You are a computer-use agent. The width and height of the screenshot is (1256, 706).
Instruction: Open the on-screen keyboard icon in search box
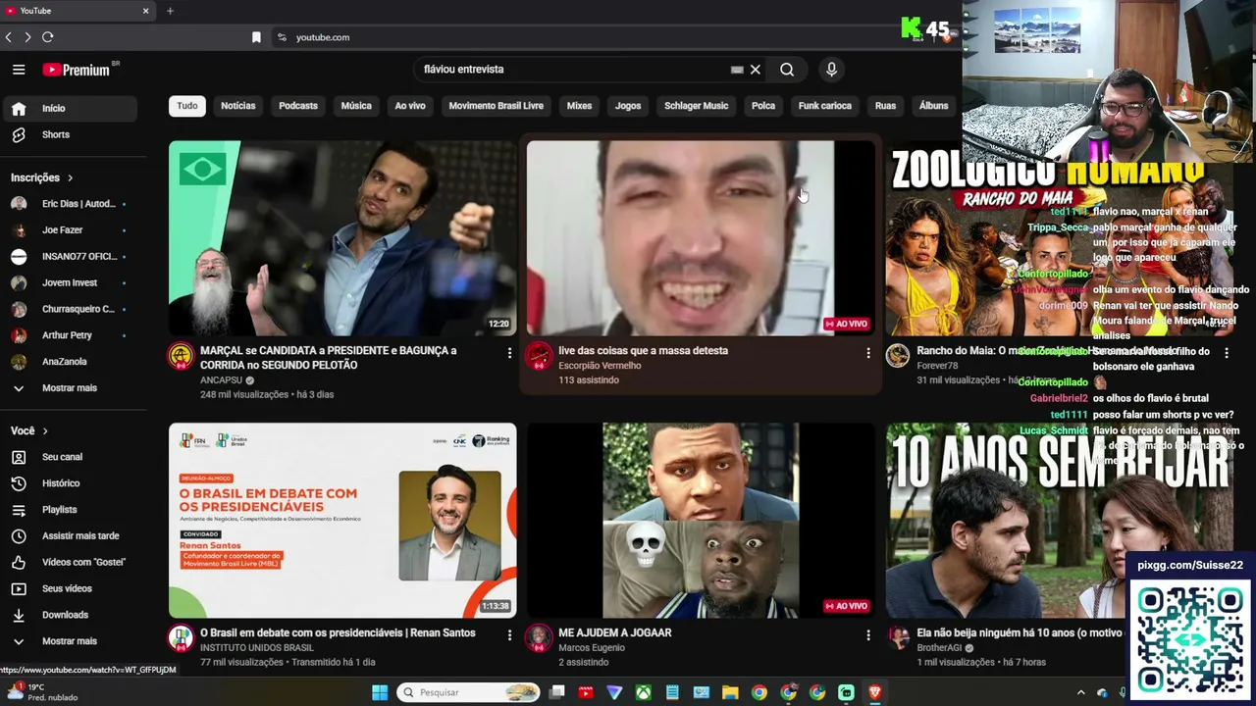pyautogui.click(x=737, y=70)
